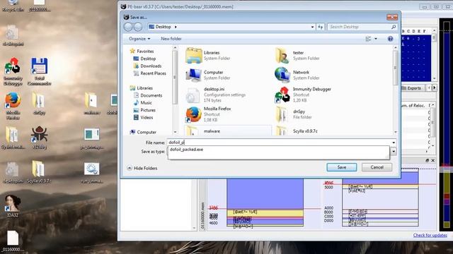This screenshot has width=453, height=254.
Task: Select the Recycle Bin desktop icon
Action: pos(13,6)
